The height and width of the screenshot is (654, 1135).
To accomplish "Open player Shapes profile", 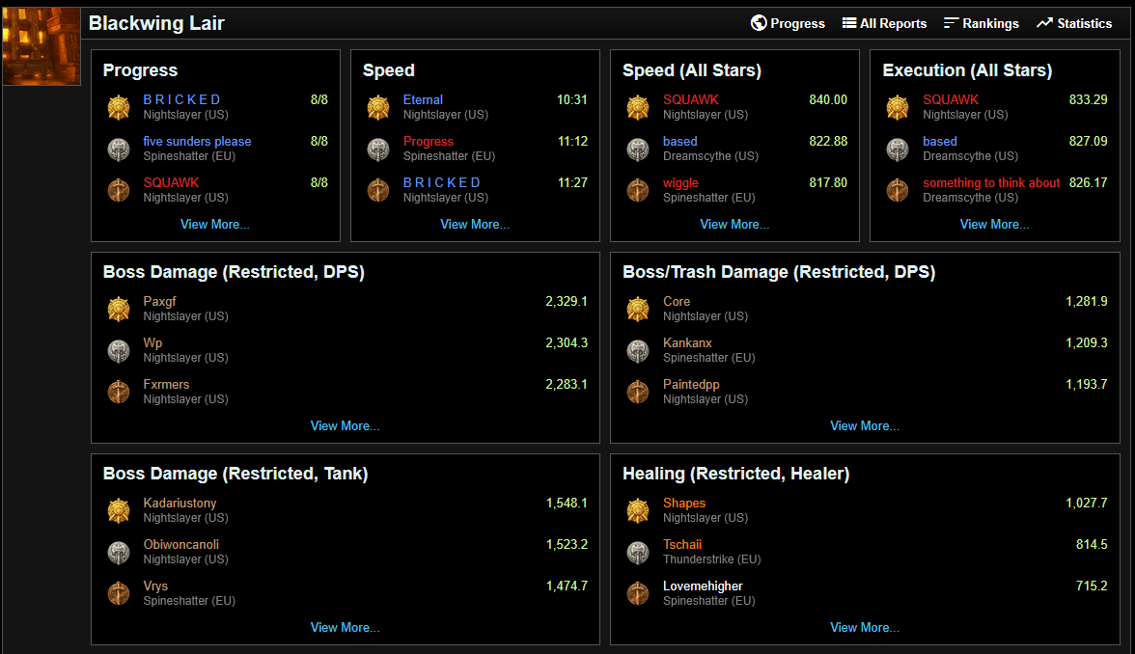I will tap(684, 503).
